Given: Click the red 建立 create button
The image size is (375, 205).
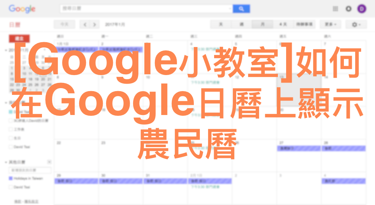Looking at the screenshot, I should [x=19, y=38].
